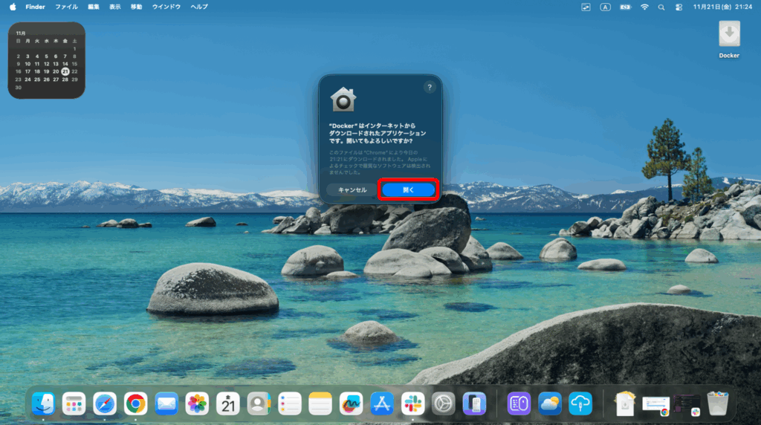Click the help question mark in the dialog

click(x=429, y=87)
